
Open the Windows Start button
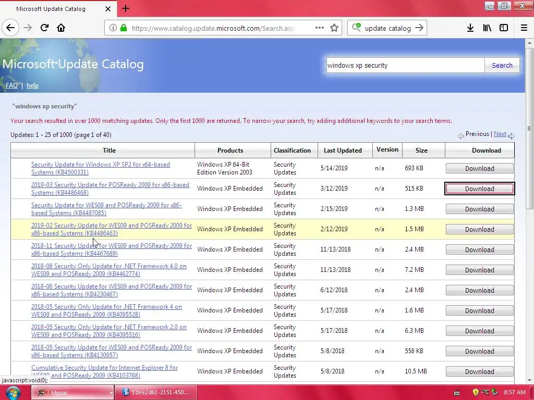(13, 393)
